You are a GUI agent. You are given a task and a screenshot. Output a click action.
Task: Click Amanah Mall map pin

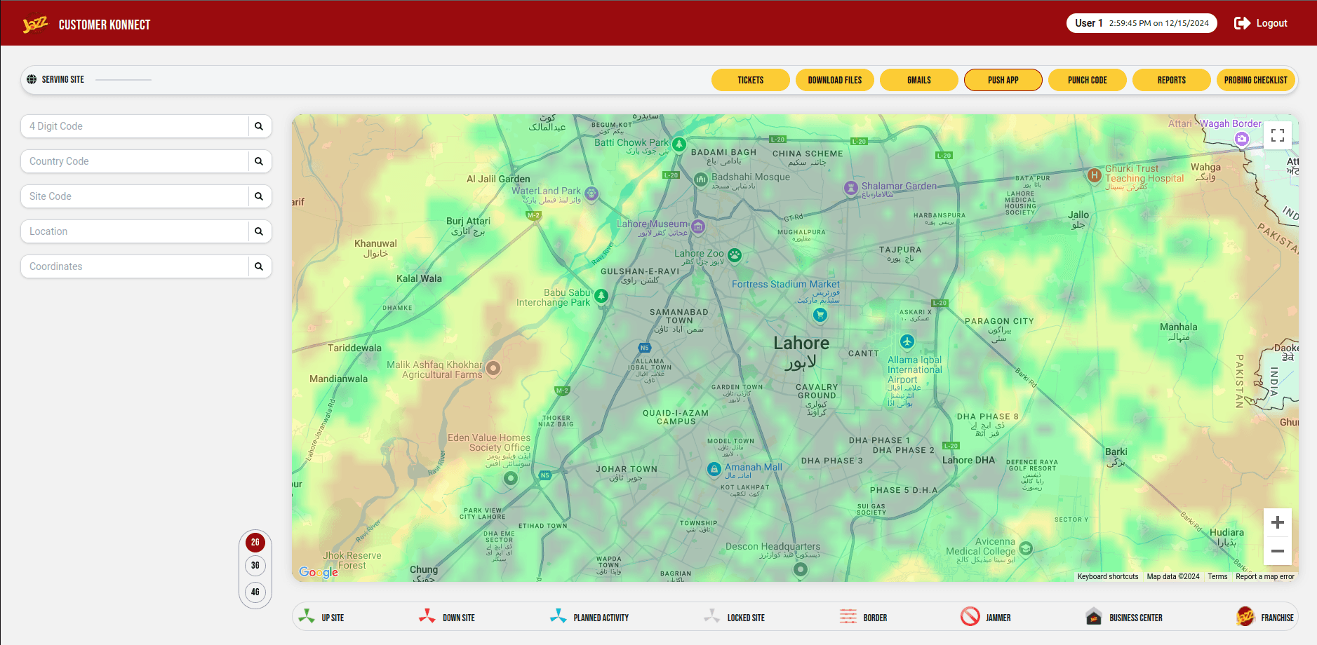[x=714, y=469]
